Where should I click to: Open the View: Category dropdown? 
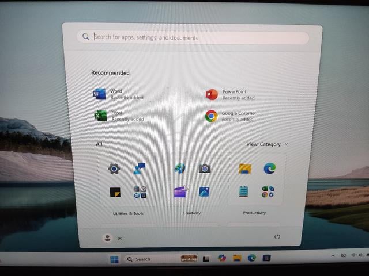[x=268, y=144]
